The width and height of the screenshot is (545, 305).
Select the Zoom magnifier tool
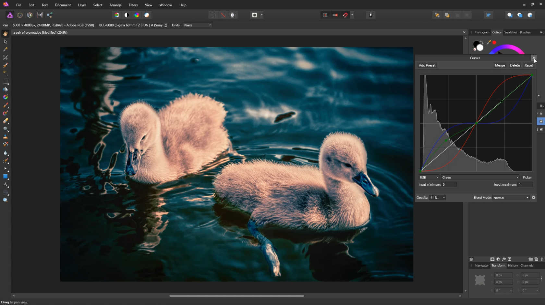[5, 200]
